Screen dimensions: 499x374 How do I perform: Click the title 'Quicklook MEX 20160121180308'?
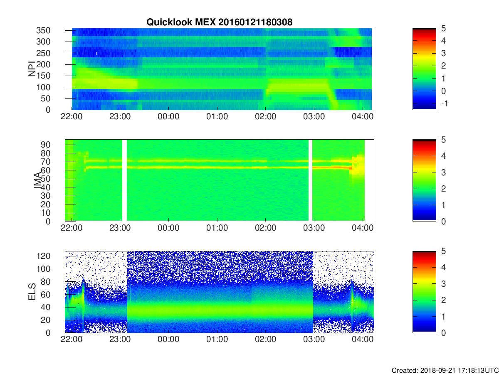pyautogui.click(x=219, y=22)
